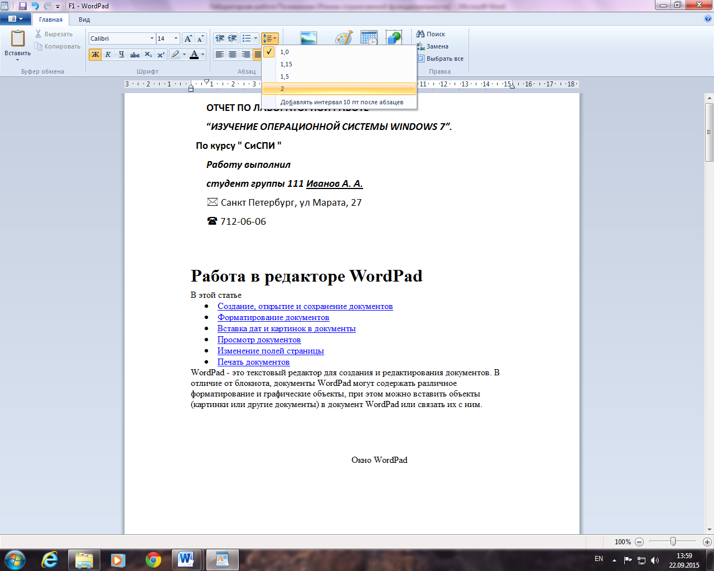714x571 pixels.
Task: Open the Calibri font family dropdown
Action: [x=152, y=38]
